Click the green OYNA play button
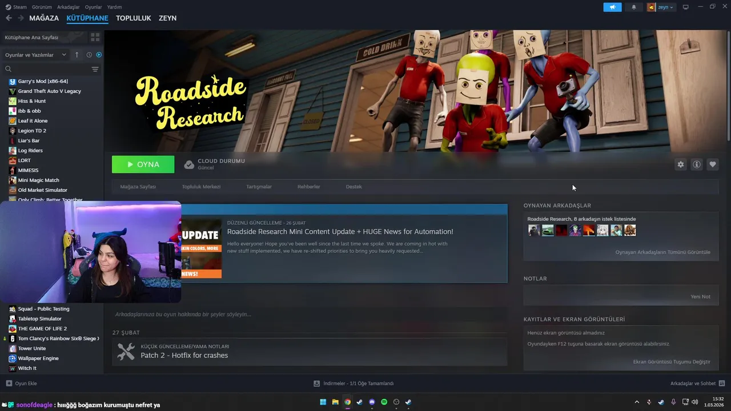Image resolution: width=731 pixels, height=411 pixels. (143, 164)
